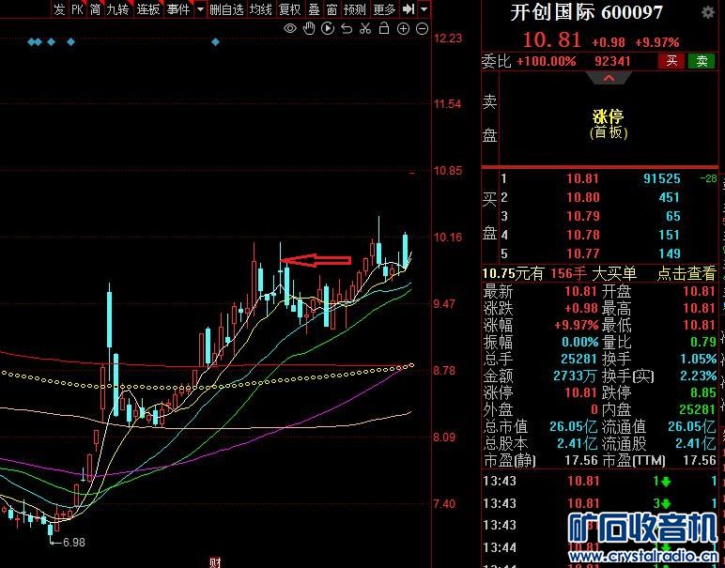Select the scissors cut tool
725x568 pixels.
pyautogui.click(x=365, y=29)
